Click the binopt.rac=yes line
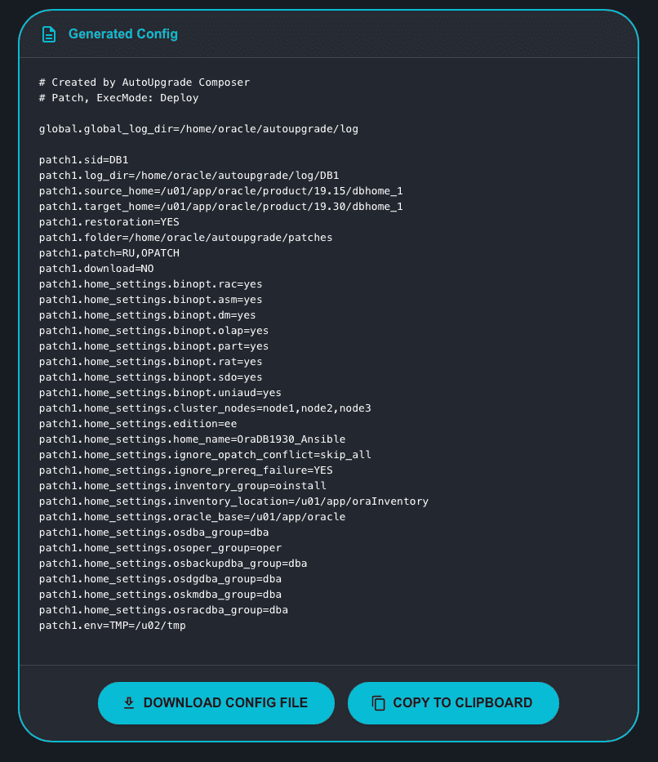Screen dimensions: 658x762 151,284
